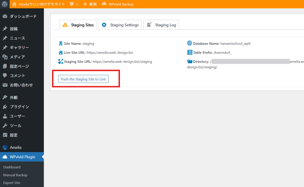Select the Staging Sites tab

[78, 25]
